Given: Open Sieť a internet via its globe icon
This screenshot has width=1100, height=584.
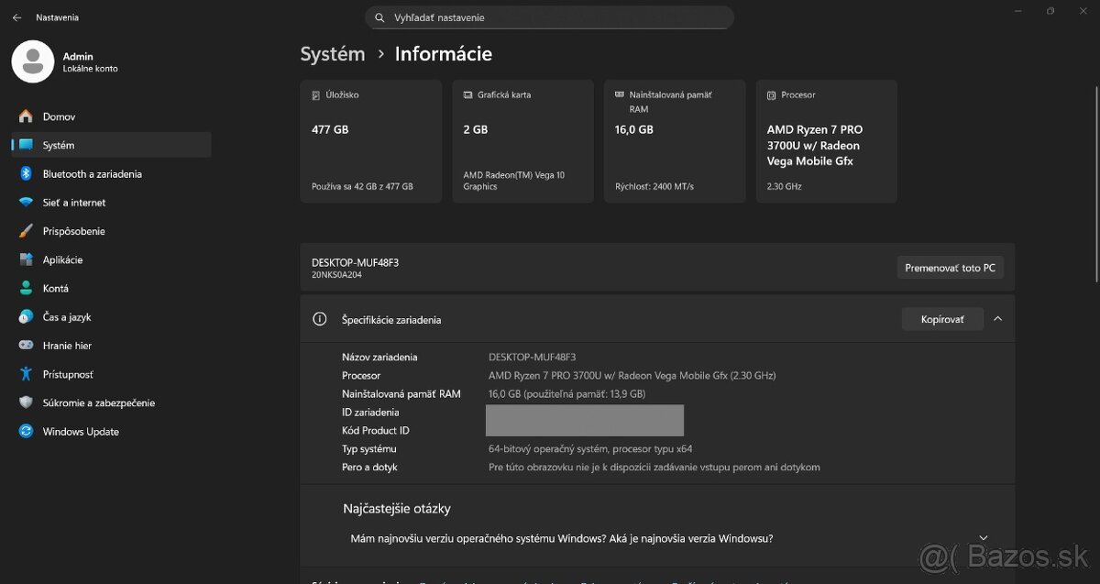Looking at the screenshot, I should click(x=27, y=202).
